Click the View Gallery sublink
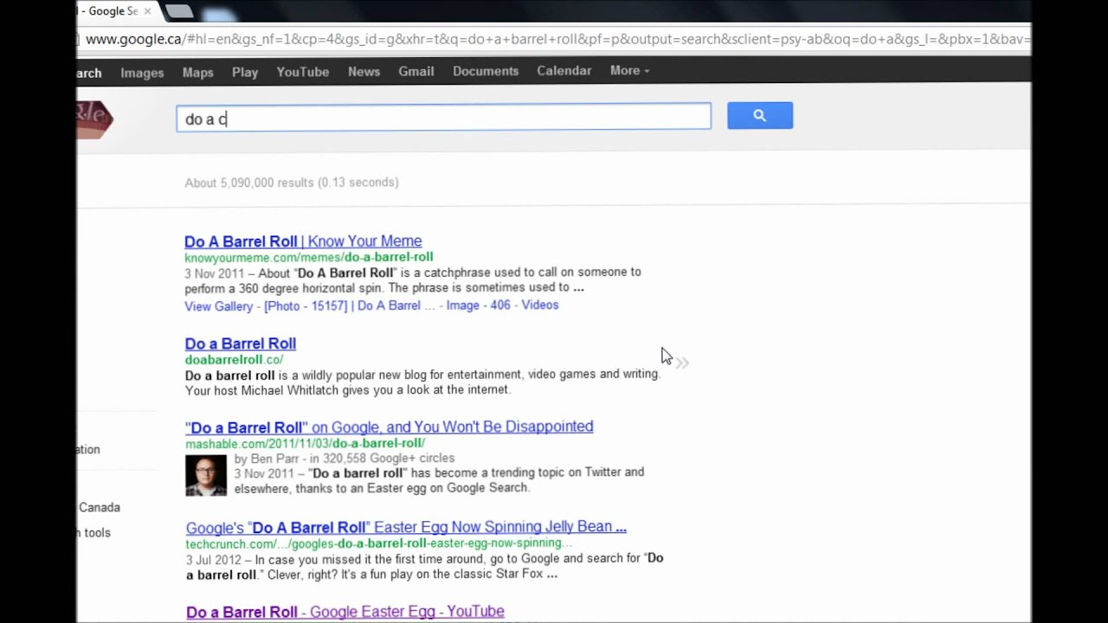This screenshot has width=1108, height=623. [x=219, y=306]
